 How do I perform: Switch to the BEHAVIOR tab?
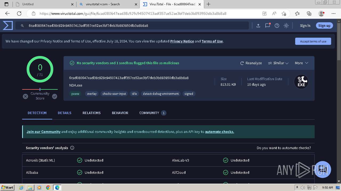click(120, 113)
